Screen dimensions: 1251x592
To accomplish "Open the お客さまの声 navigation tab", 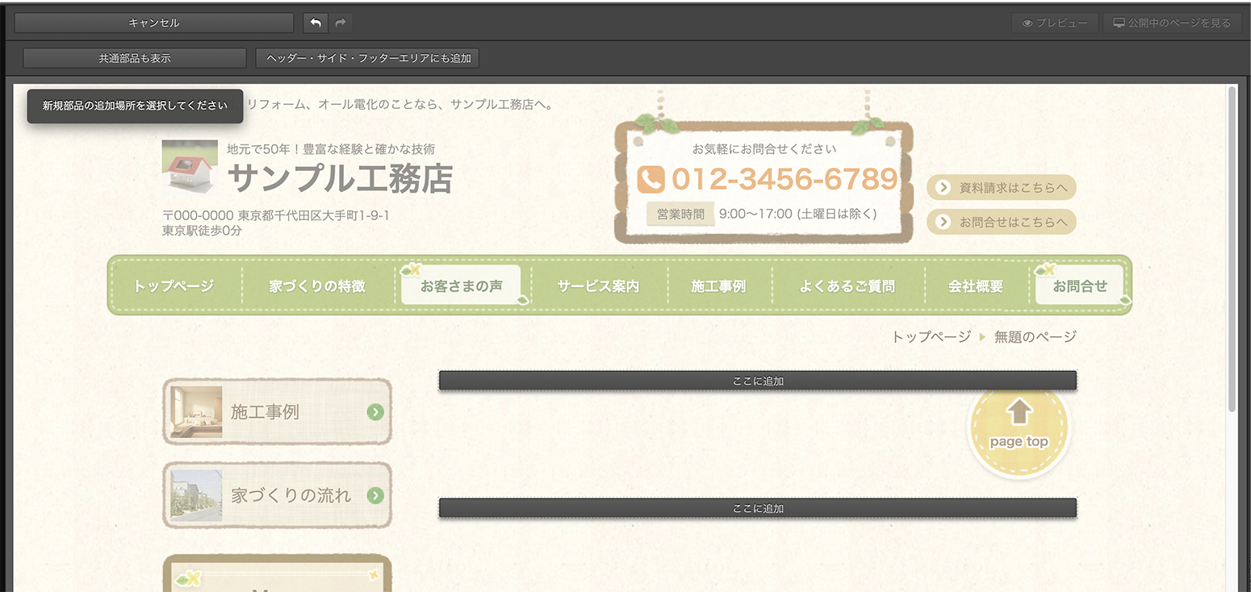I will tap(461, 286).
